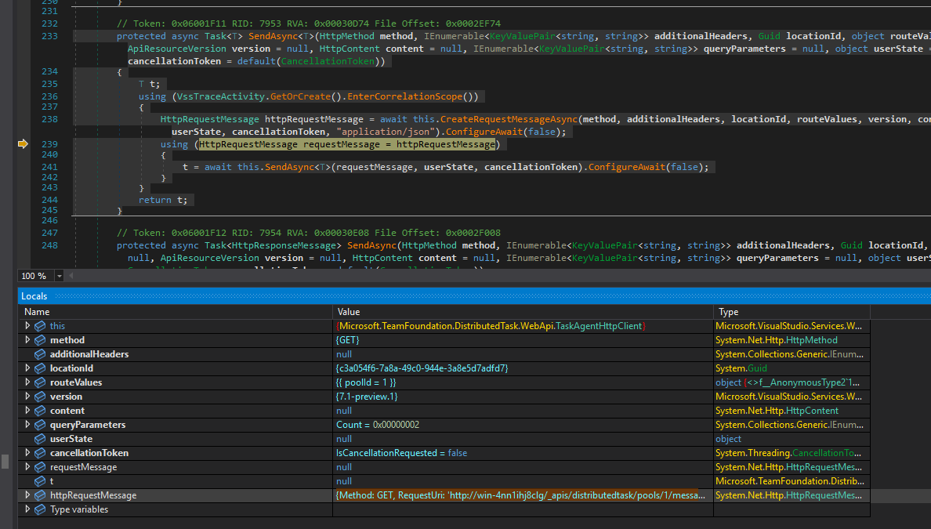Click the Type column header
Image resolution: width=931 pixels, height=529 pixels.
tap(729, 312)
